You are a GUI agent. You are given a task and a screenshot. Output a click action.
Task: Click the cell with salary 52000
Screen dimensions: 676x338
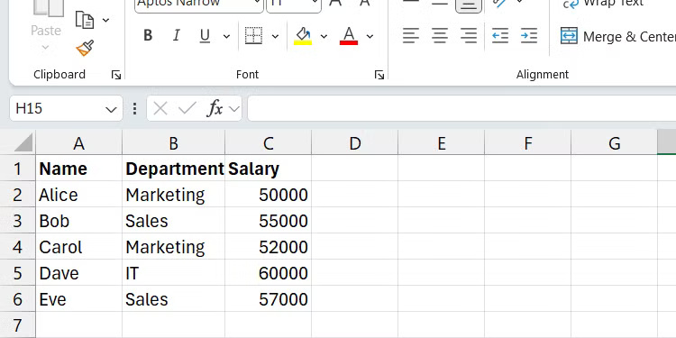click(269, 247)
